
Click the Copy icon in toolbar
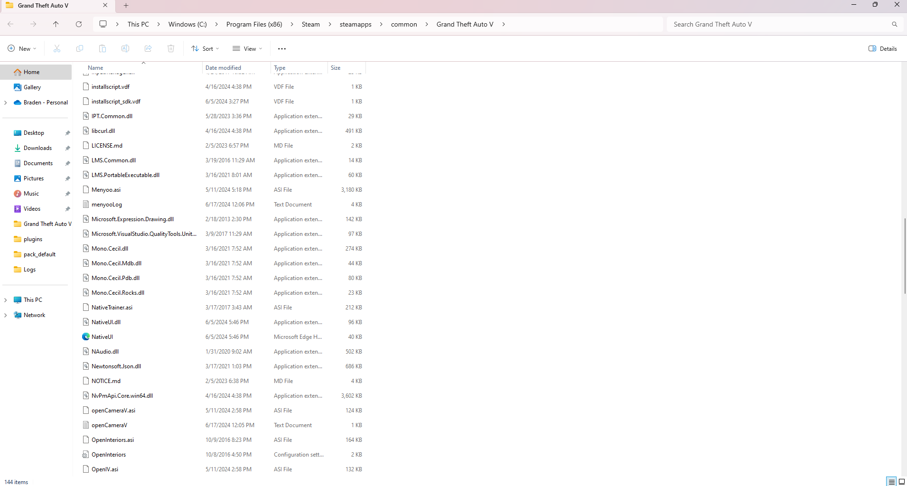tap(80, 48)
